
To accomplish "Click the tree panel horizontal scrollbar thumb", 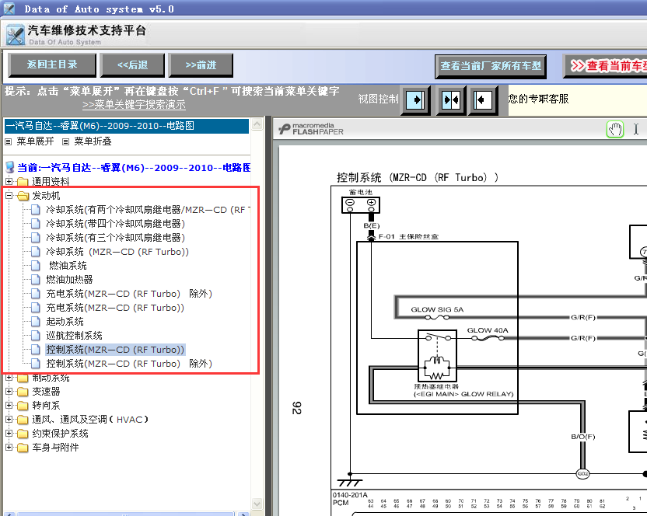I will click(x=125, y=514).
